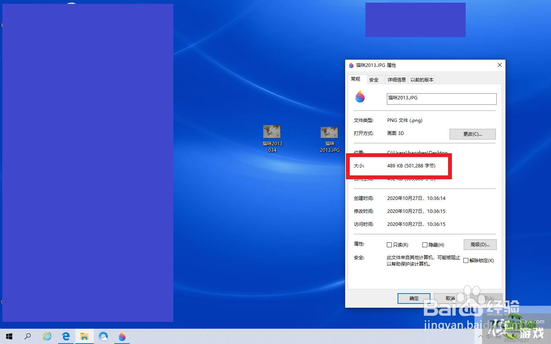Switch to the 以前的版本 tab
The width and height of the screenshot is (551, 344).
[x=422, y=80]
